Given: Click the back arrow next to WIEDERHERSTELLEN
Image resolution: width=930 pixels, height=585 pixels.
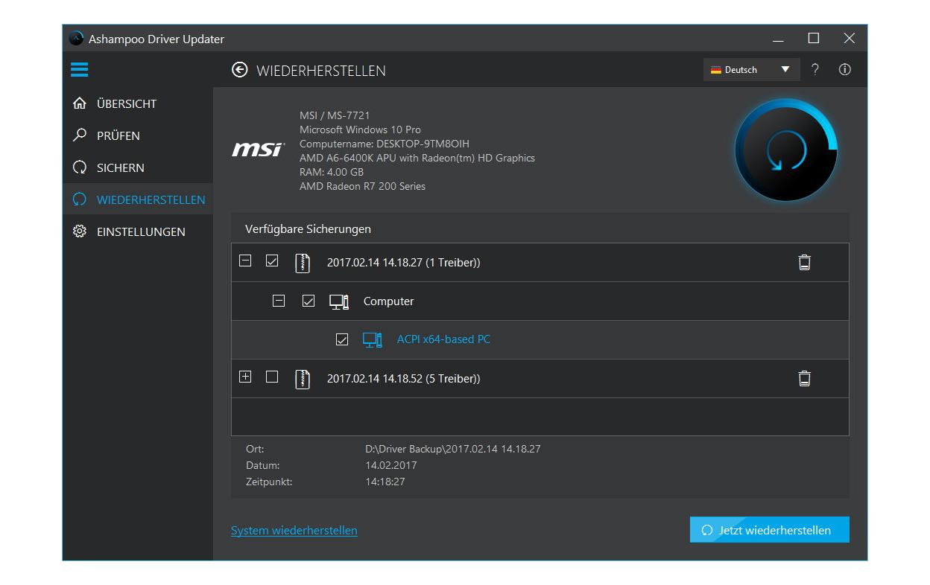Looking at the screenshot, I should coord(239,70).
